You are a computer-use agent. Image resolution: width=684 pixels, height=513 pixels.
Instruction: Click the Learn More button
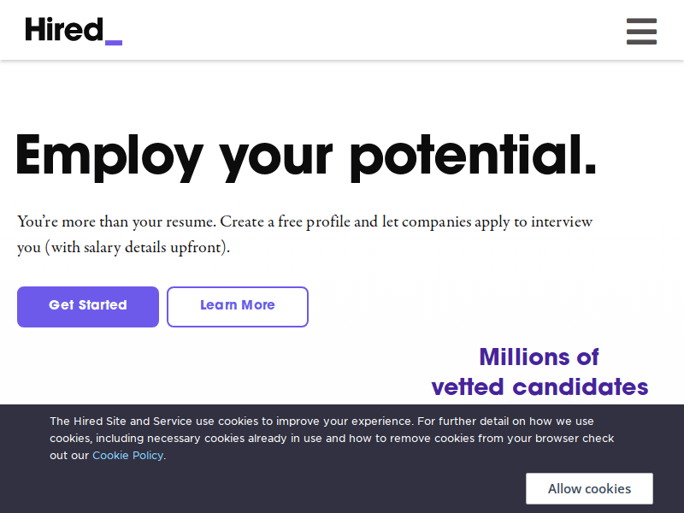click(x=237, y=306)
